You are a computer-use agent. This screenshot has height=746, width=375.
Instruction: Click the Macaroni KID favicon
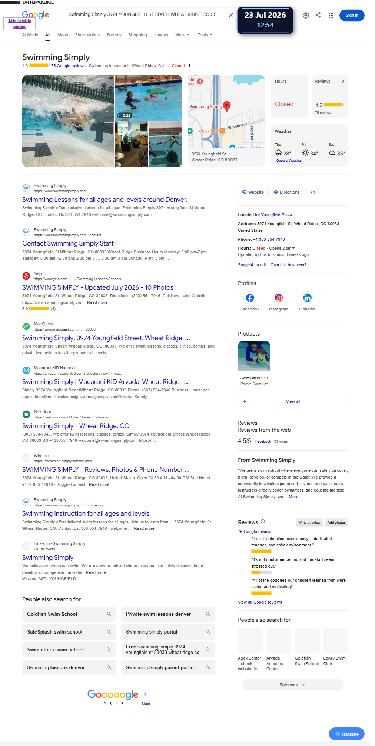click(26, 370)
